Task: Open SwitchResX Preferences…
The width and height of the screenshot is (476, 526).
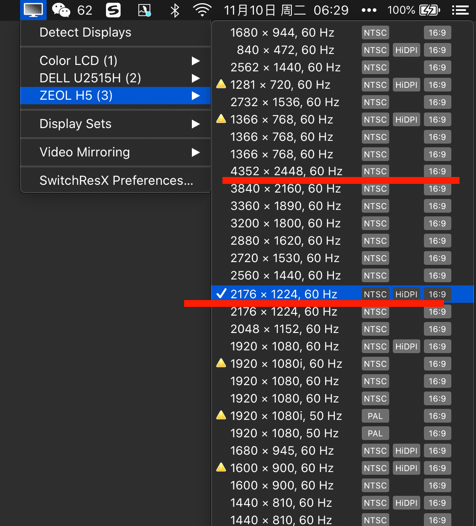Action: (x=116, y=181)
